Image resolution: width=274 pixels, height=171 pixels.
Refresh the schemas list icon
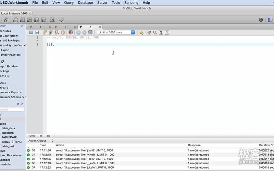[18, 104]
